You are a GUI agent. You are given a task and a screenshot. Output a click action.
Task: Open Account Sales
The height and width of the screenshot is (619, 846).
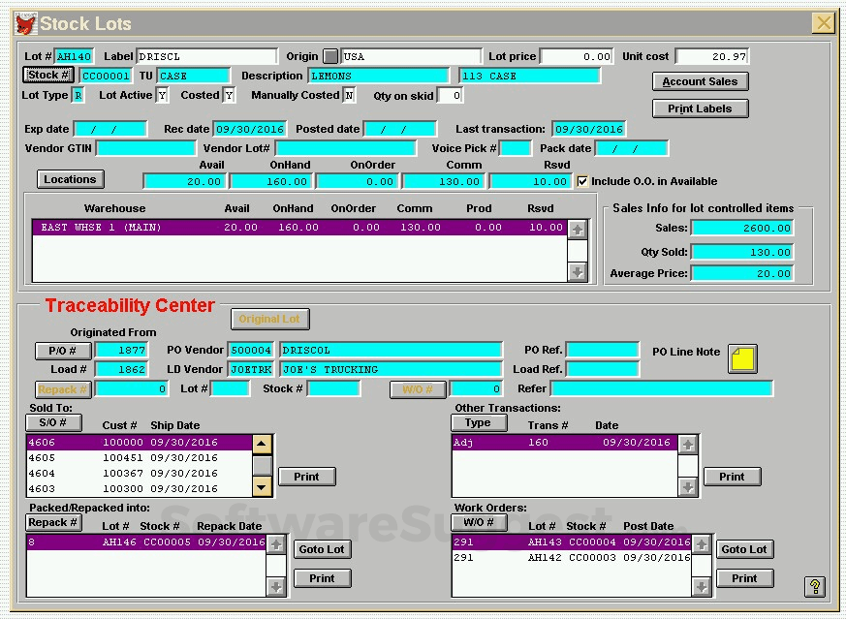pos(700,81)
